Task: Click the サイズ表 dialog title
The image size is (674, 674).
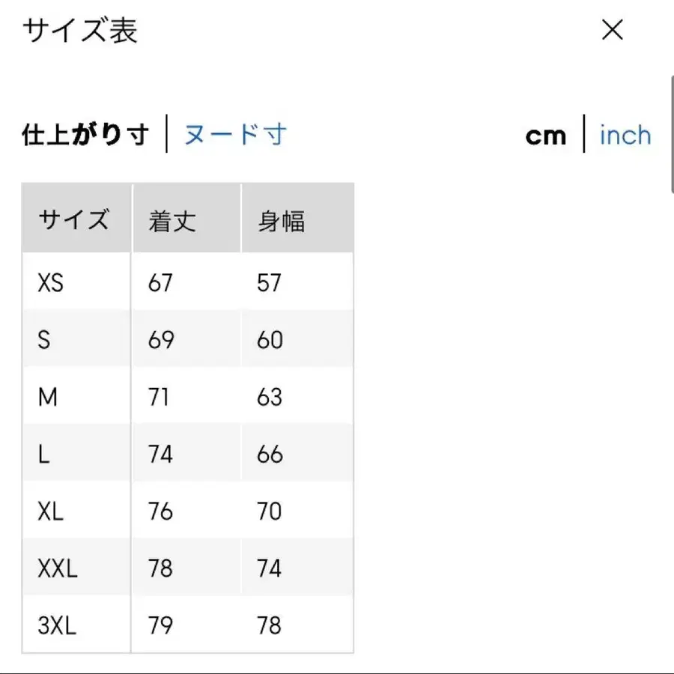Action: click(x=79, y=32)
